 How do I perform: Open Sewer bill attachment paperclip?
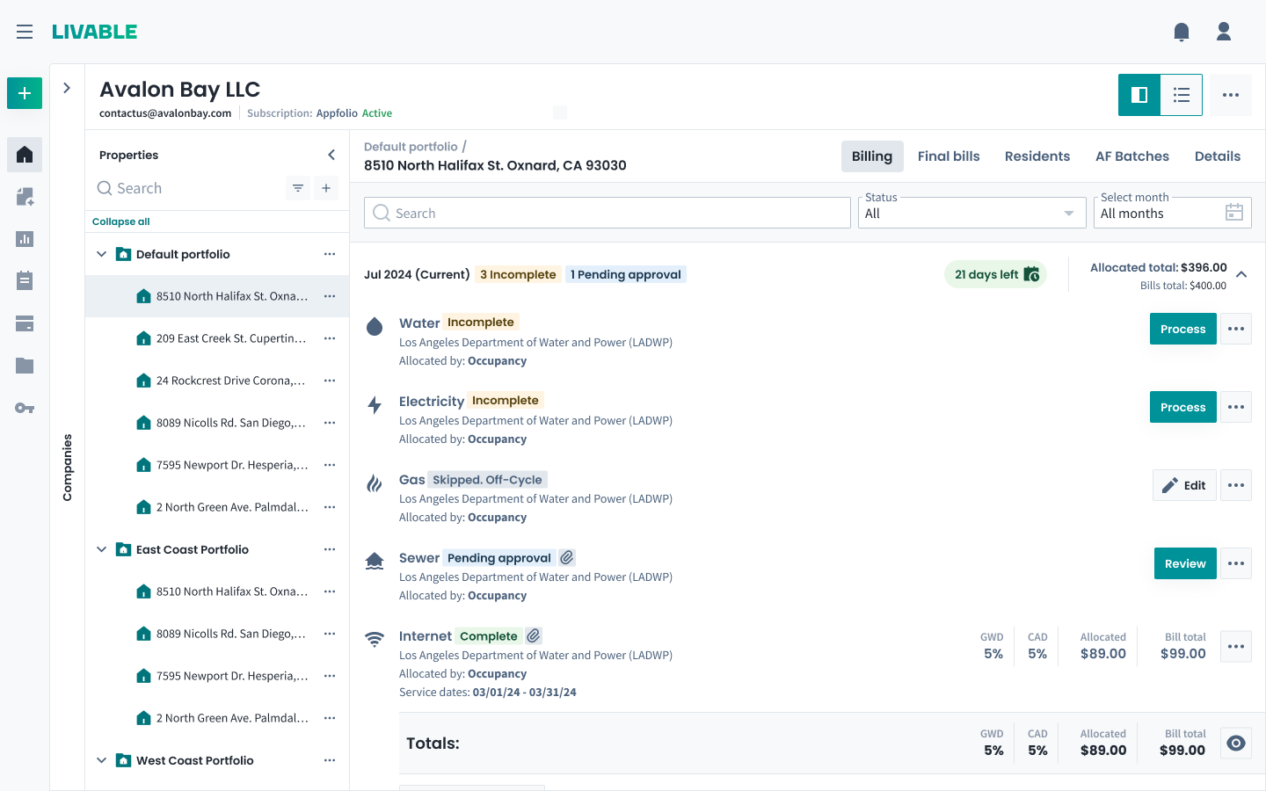click(x=567, y=557)
